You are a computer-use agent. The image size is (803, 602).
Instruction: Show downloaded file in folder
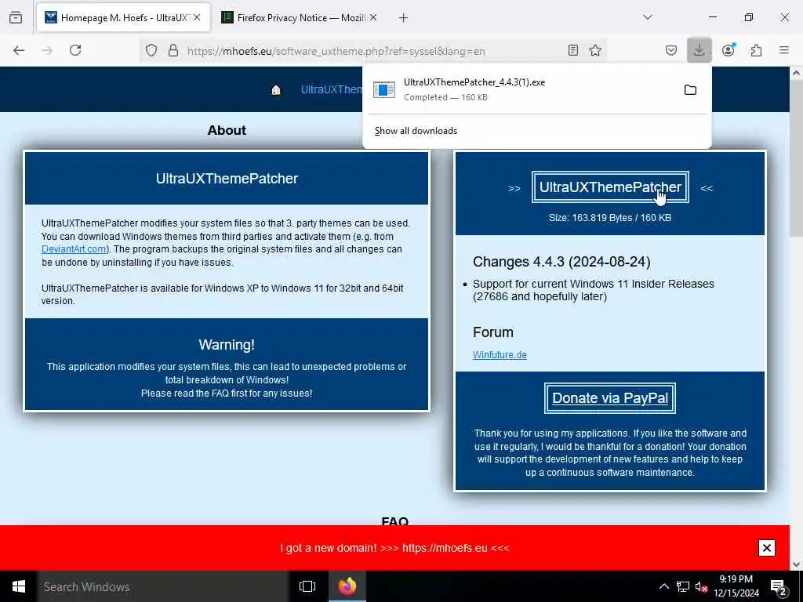pyautogui.click(x=690, y=89)
